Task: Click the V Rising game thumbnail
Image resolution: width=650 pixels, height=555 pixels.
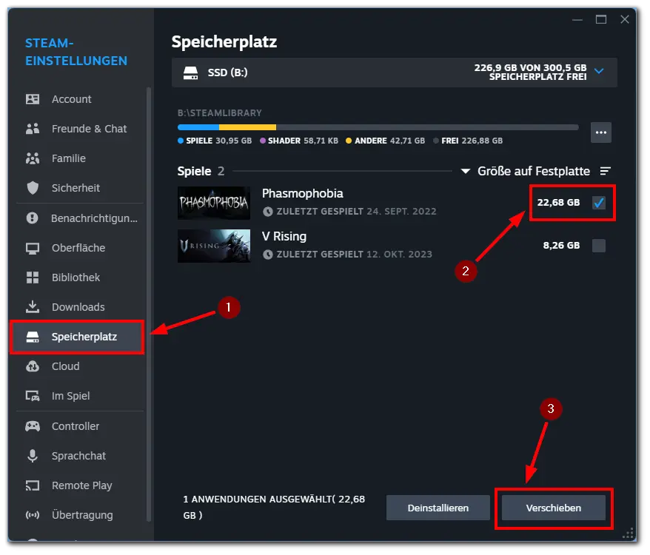Action: point(214,246)
